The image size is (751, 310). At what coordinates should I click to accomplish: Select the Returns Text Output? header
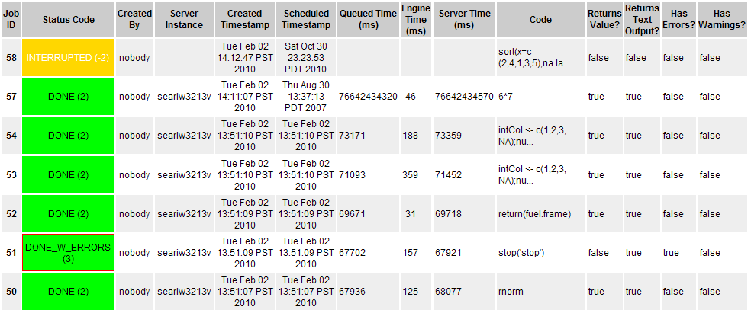(x=640, y=19)
